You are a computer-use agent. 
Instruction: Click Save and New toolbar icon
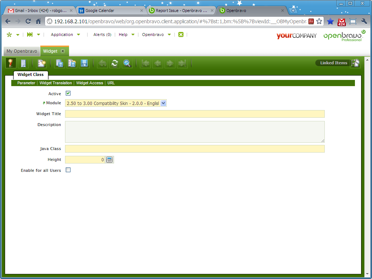point(72,63)
